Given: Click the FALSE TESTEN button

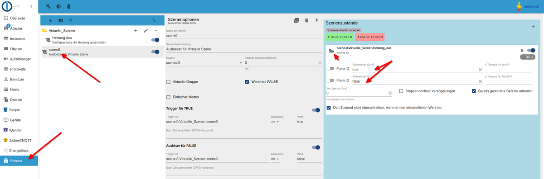Looking at the screenshot, I should click(x=370, y=37).
